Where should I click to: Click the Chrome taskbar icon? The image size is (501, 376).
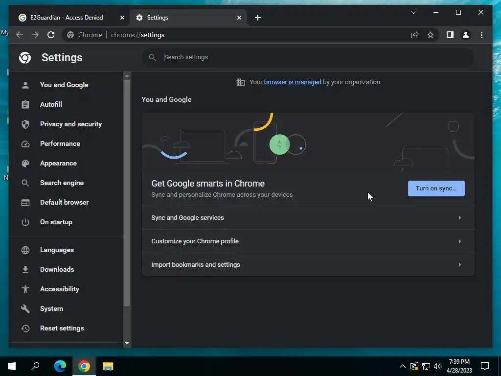pos(84,366)
